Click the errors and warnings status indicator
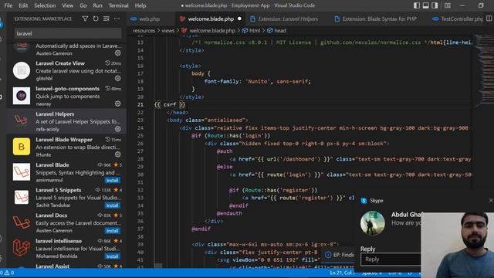The height and width of the screenshot is (278, 494). 8,273
